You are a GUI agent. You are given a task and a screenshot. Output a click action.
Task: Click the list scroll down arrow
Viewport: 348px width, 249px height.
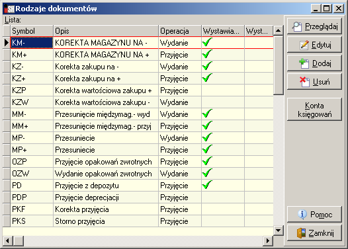[x=279, y=231]
